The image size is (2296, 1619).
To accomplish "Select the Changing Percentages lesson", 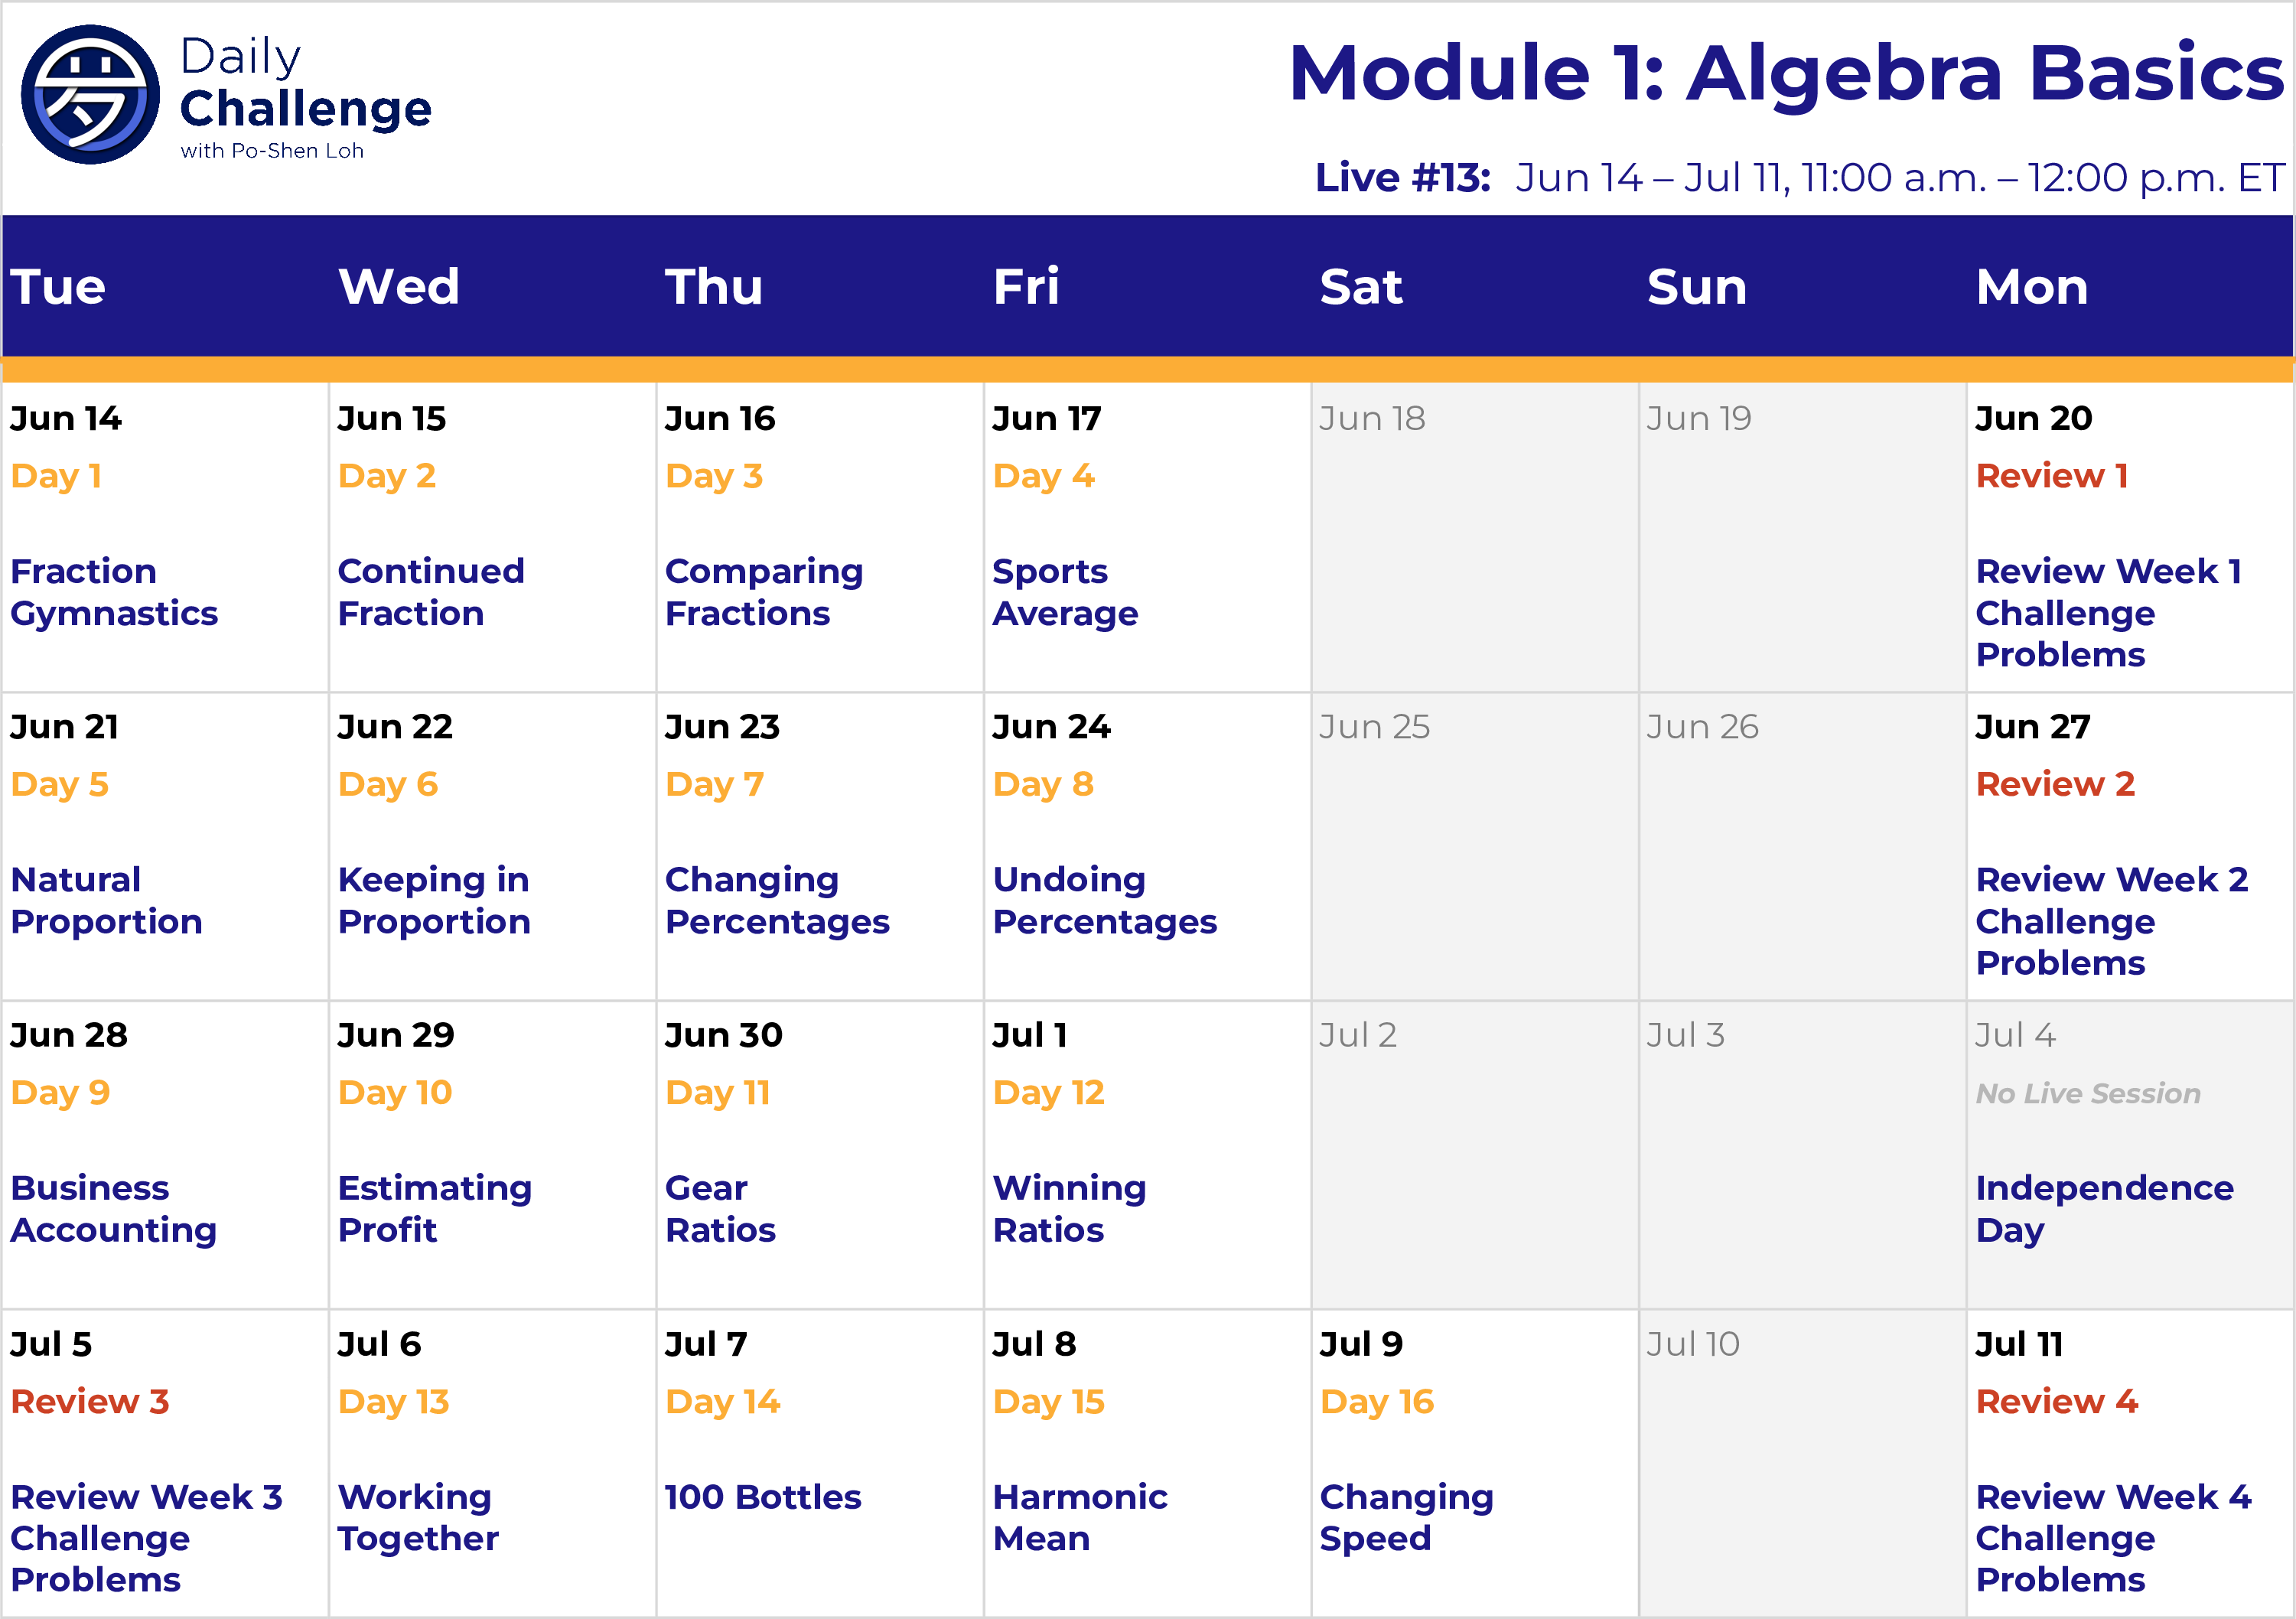I will (x=776, y=900).
